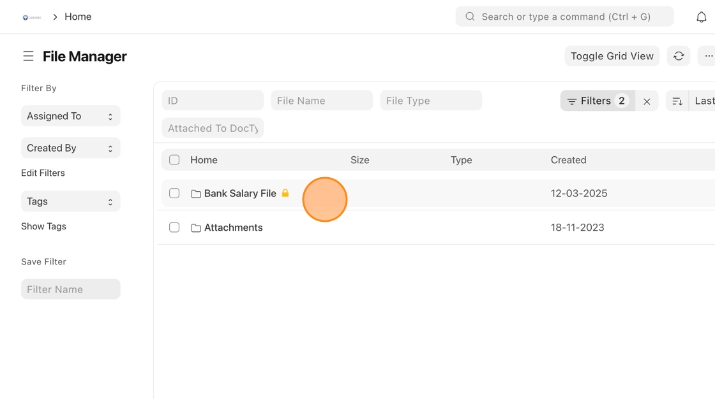
Task: Open the notifications bell
Action: (701, 17)
